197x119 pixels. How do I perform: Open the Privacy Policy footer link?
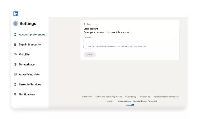(130, 97)
